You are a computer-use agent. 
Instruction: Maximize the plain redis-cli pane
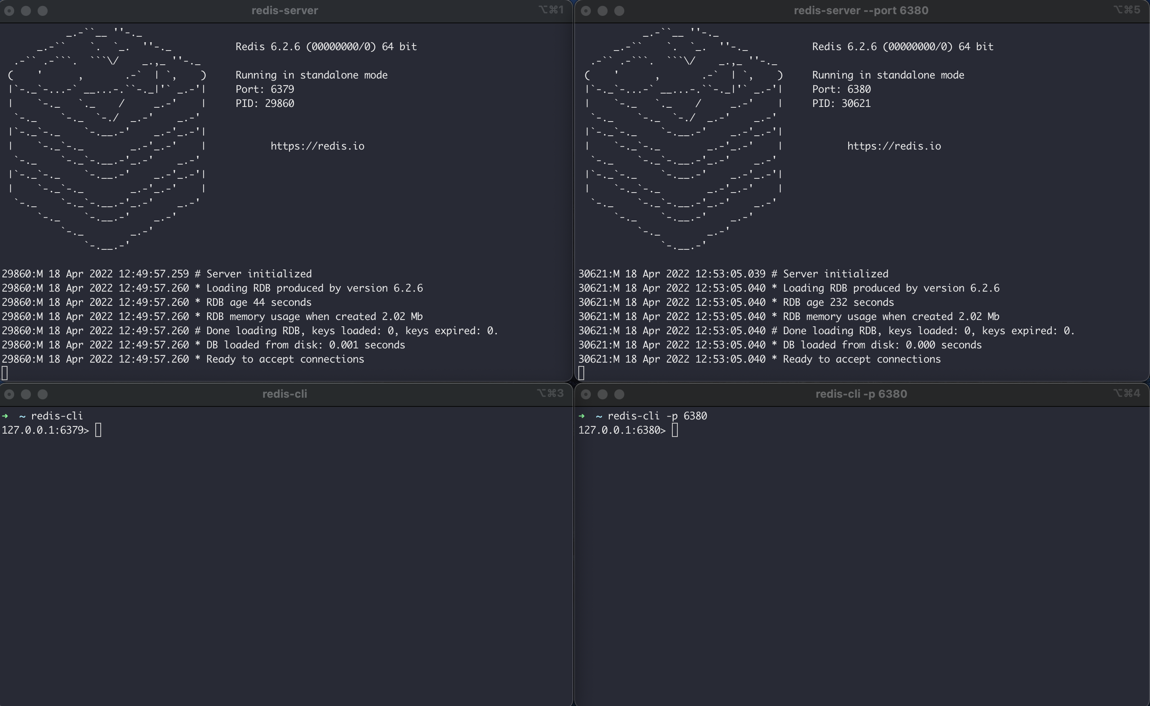(x=43, y=394)
